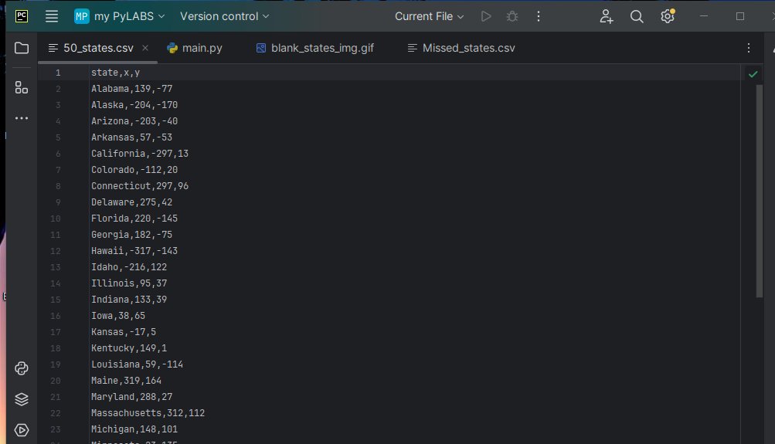
Task: Click the Maryland,288,27 line
Action: (x=131, y=397)
